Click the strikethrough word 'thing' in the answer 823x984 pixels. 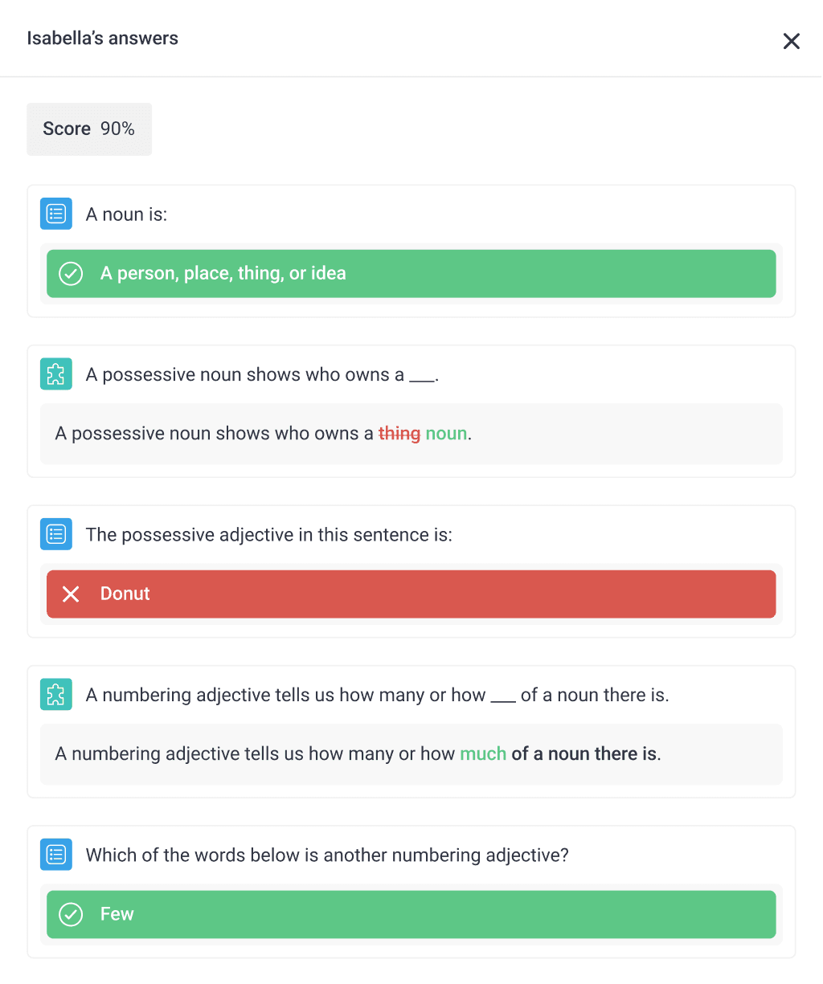coord(399,433)
